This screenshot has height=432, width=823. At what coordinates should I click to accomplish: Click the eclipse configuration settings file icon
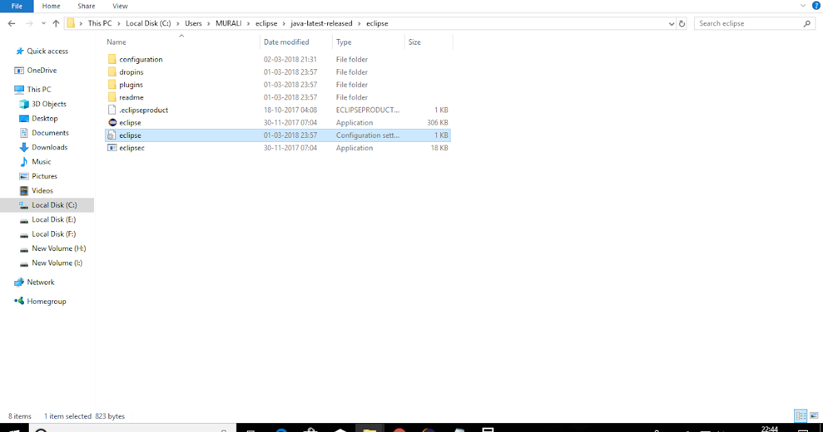point(112,136)
